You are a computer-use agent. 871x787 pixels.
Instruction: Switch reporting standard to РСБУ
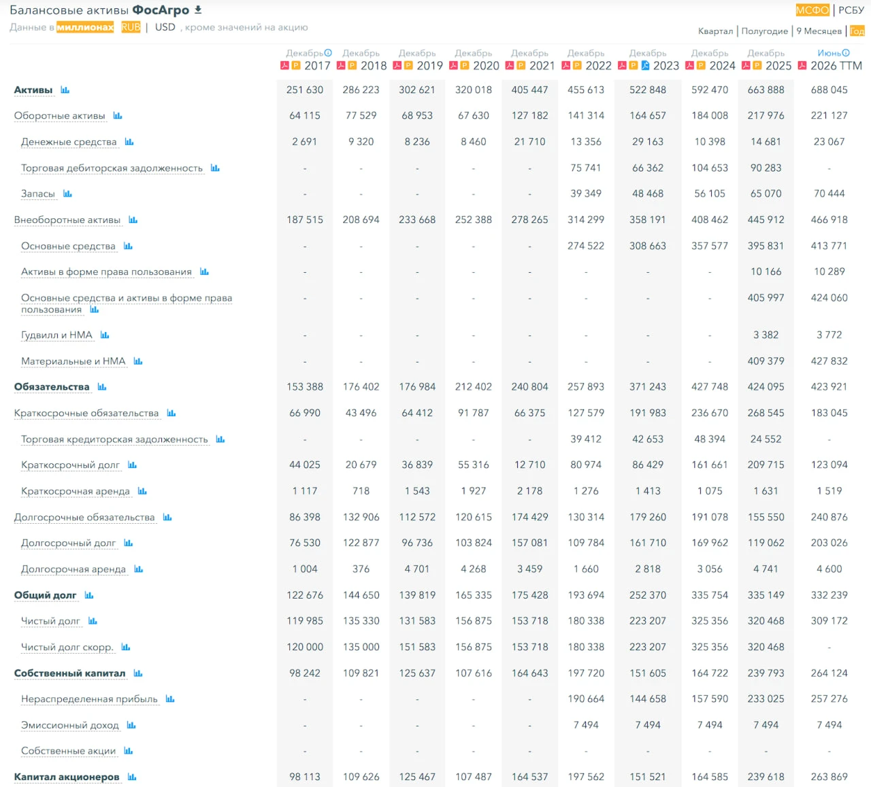[851, 10]
